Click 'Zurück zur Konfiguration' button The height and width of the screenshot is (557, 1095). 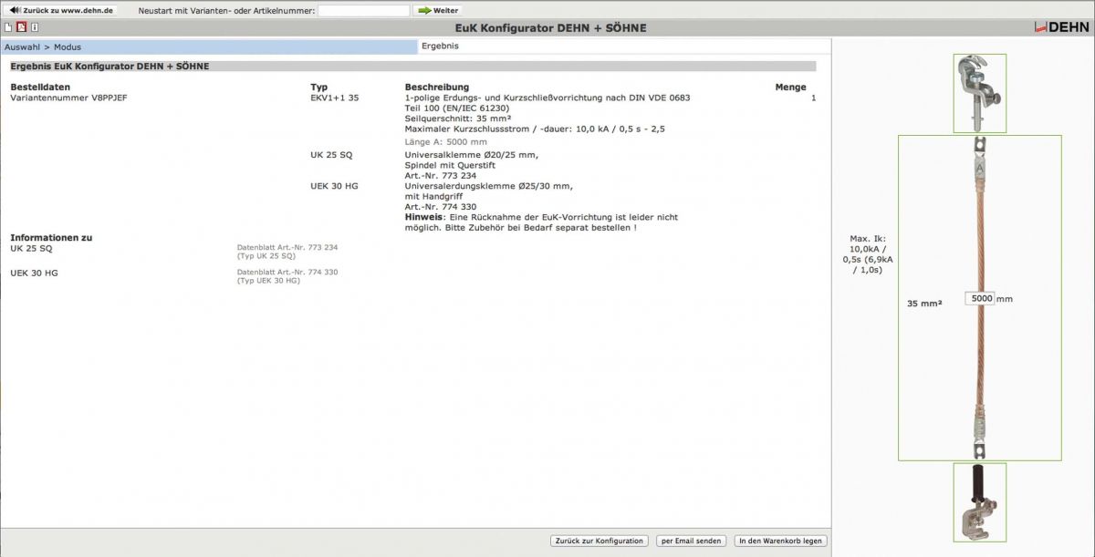click(x=600, y=541)
